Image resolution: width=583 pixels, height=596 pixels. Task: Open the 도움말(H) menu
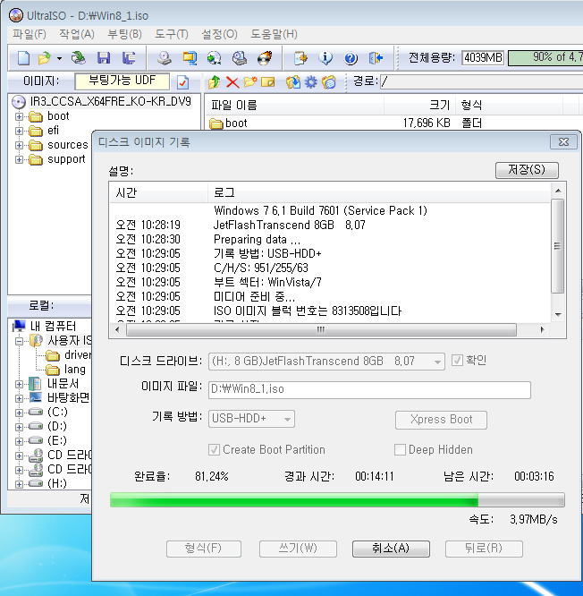coord(274,34)
